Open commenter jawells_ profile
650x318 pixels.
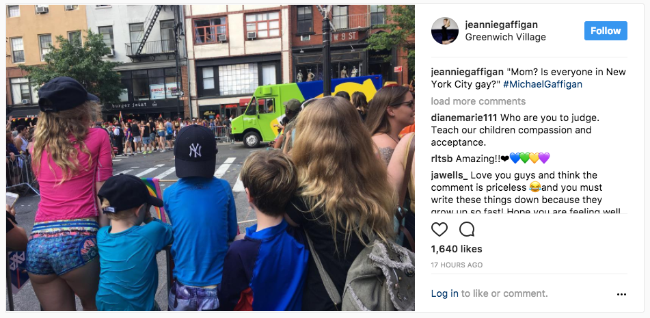[449, 175]
